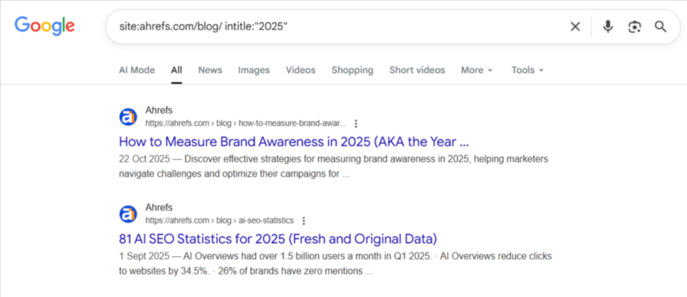Select the News tab
687x297 pixels.
coord(210,70)
